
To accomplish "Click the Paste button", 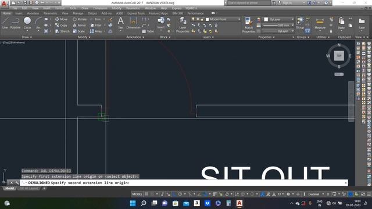I will click(x=341, y=23).
